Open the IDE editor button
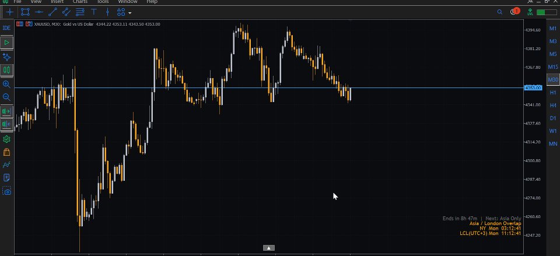This screenshot has width=560, height=256. 6,28
